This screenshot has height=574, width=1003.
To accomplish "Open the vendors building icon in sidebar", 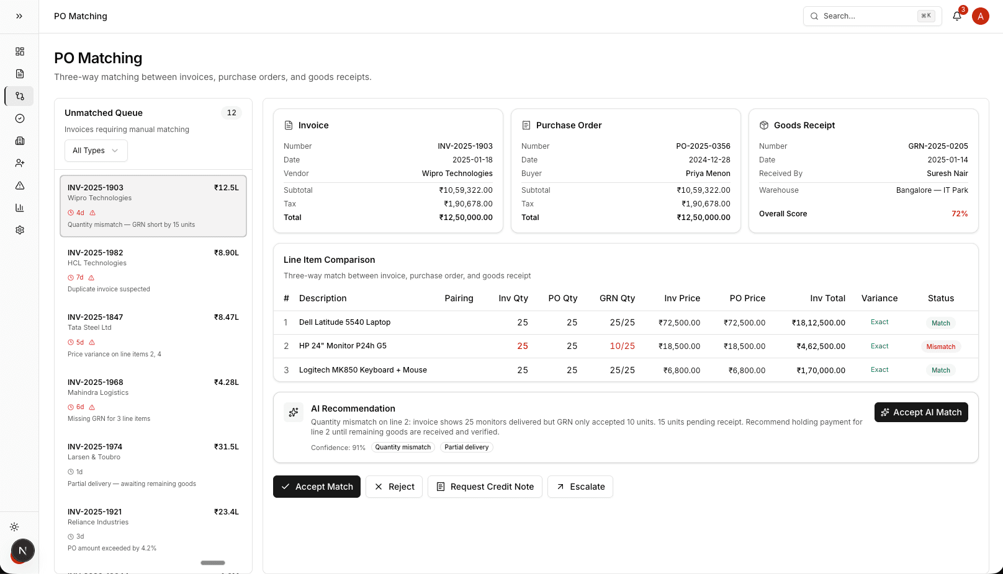I will (x=19, y=141).
